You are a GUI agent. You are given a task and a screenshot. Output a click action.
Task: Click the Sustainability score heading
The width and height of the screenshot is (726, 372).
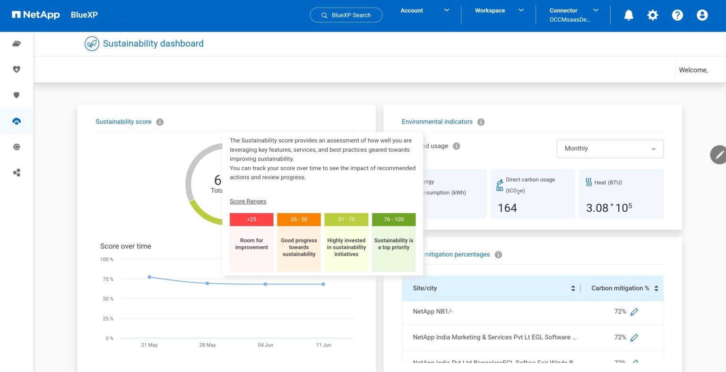point(123,122)
